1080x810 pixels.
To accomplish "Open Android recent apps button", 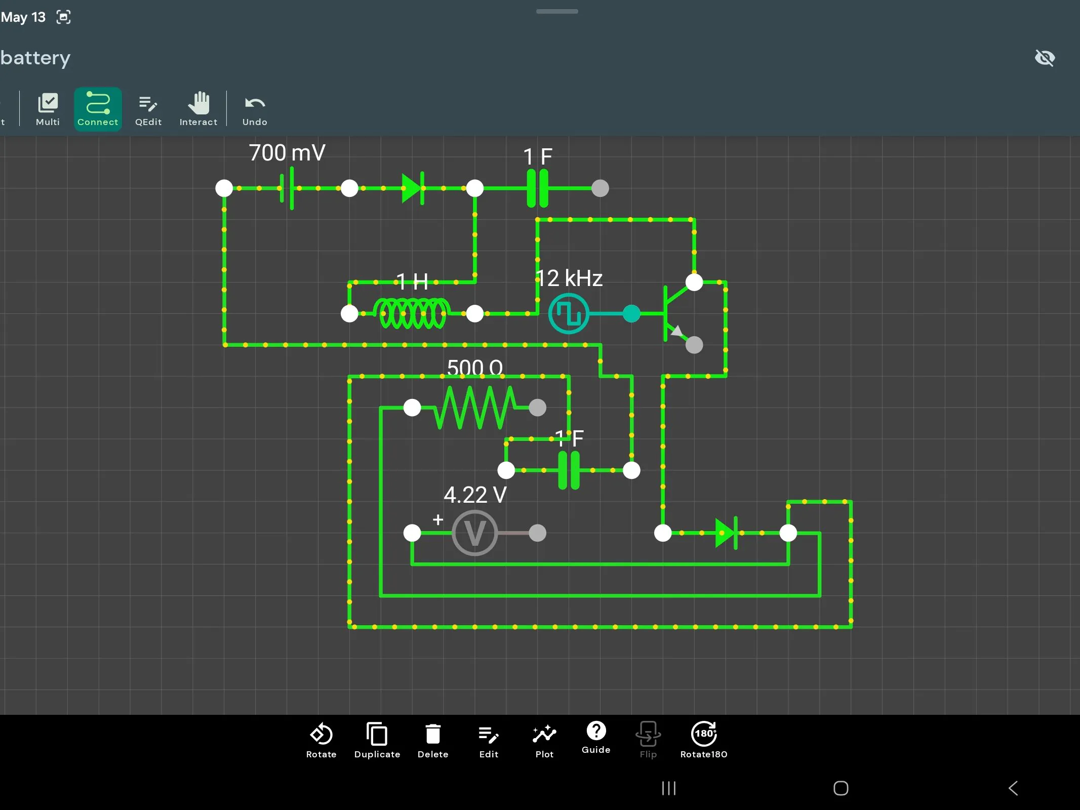I will [669, 788].
